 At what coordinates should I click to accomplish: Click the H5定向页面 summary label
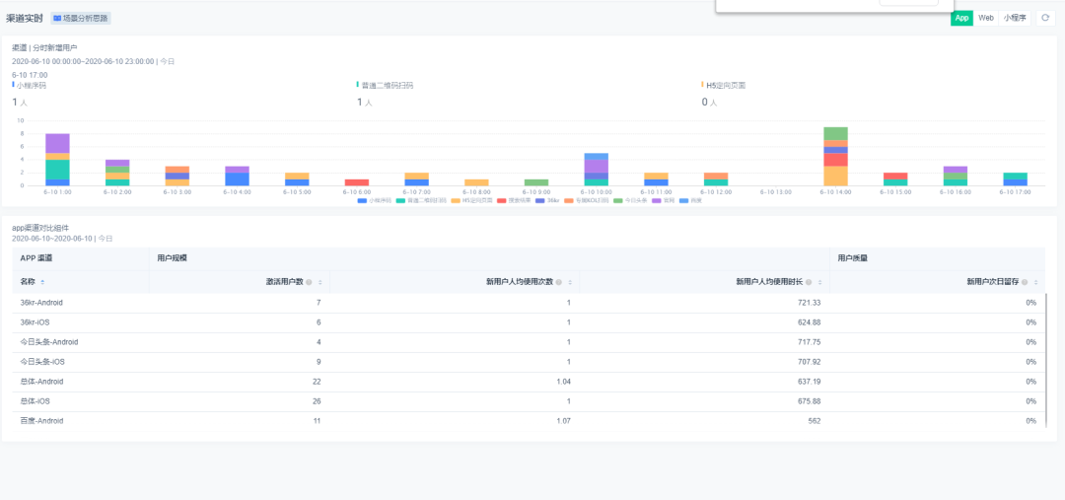click(x=726, y=86)
